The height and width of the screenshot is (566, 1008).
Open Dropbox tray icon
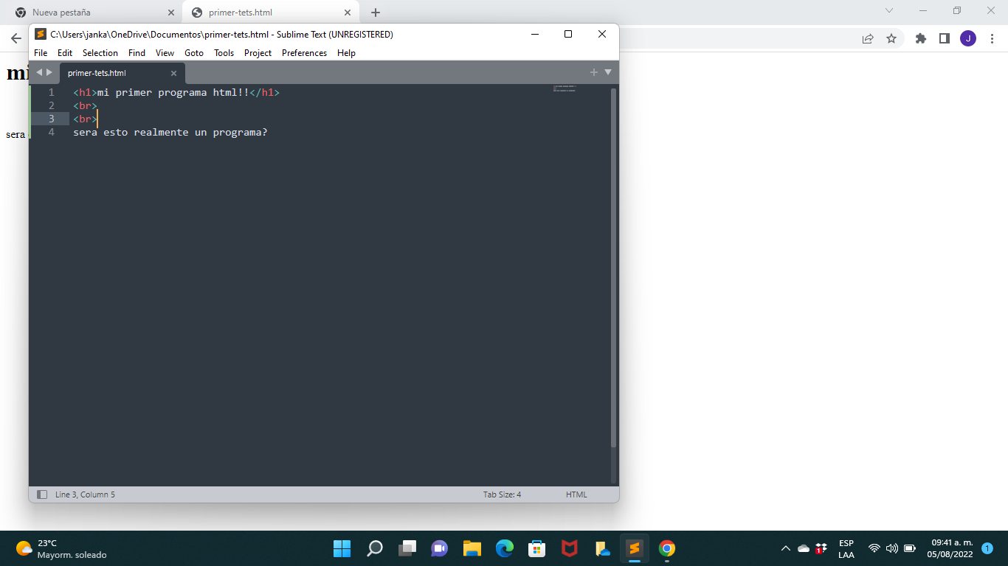[x=821, y=548]
